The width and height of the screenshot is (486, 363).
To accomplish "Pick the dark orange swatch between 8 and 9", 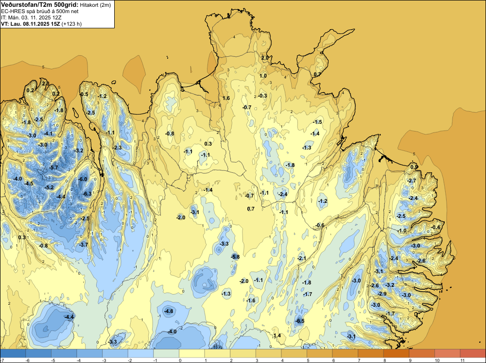I will tap(397, 353).
